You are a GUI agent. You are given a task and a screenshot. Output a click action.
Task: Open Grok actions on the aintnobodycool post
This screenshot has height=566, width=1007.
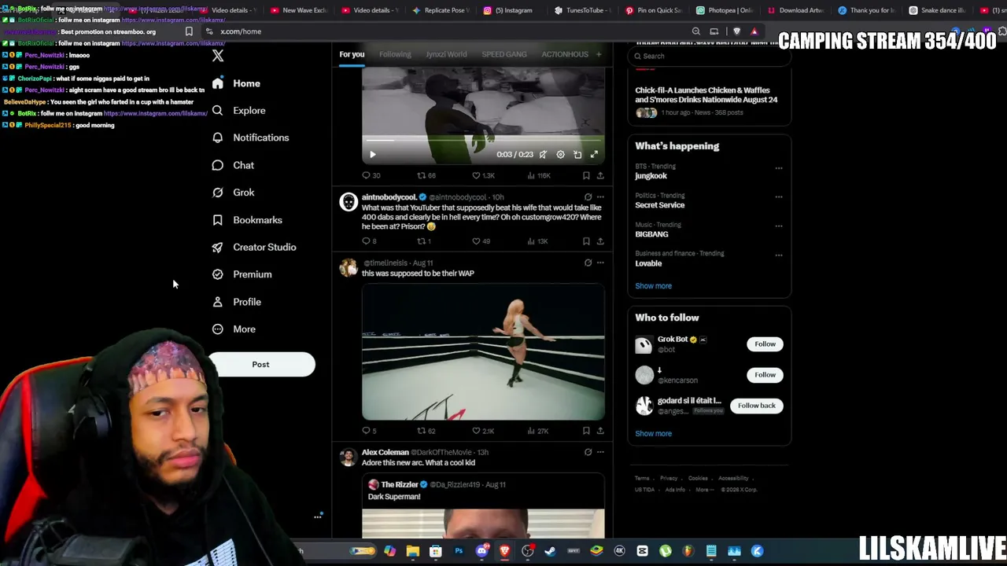click(588, 197)
